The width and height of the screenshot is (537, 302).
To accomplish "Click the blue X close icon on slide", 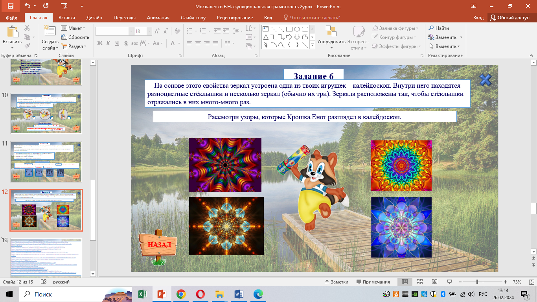I will coord(486,80).
